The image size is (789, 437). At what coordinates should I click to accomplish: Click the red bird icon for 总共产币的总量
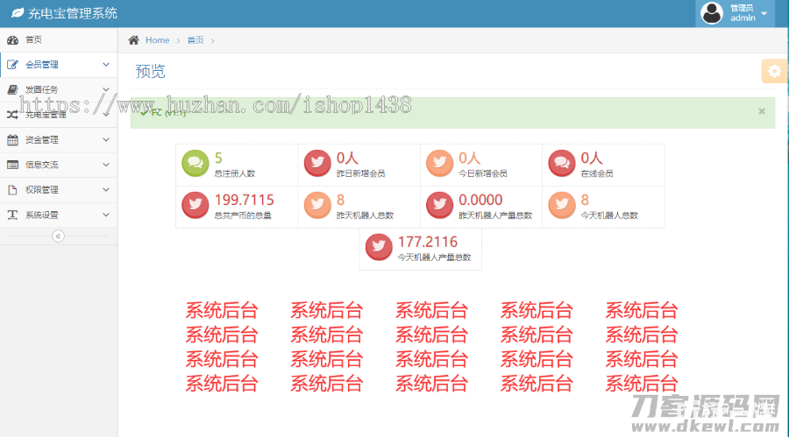pyautogui.click(x=195, y=205)
